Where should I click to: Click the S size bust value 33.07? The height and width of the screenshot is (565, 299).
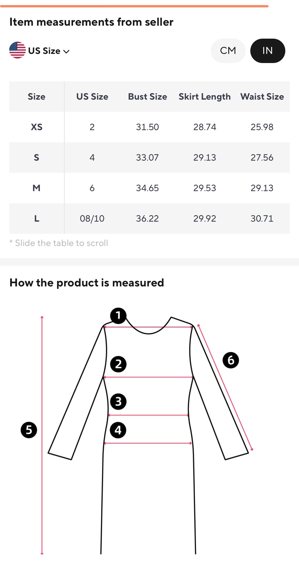147,158
